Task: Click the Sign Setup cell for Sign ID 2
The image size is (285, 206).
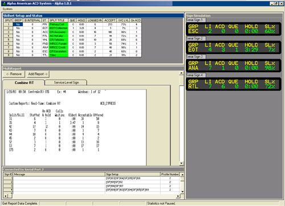Action: 133,182
